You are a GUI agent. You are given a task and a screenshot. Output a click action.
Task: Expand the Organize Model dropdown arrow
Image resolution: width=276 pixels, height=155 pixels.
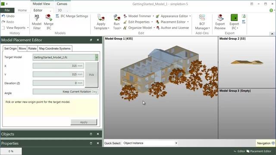(x=154, y=28)
